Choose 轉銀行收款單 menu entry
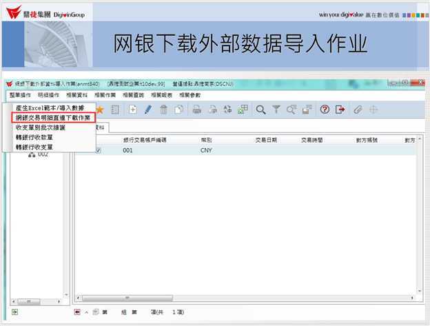This screenshot has width=430, height=326. (x=34, y=137)
